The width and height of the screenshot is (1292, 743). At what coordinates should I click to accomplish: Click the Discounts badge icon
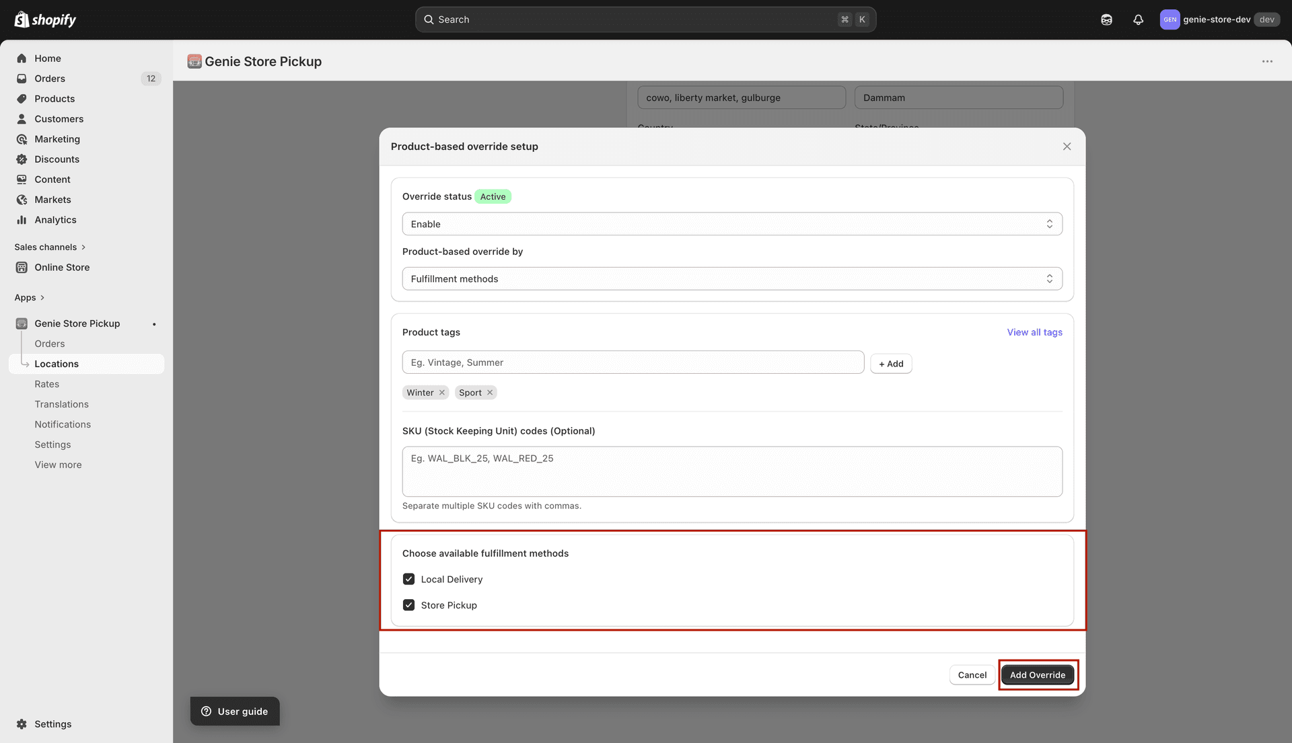pos(22,159)
